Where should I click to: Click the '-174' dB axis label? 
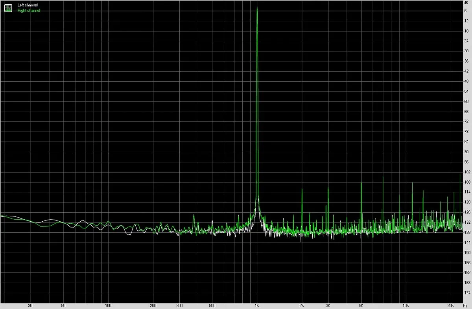click(467, 293)
